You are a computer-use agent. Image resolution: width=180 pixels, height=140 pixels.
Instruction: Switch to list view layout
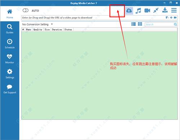[134, 24]
